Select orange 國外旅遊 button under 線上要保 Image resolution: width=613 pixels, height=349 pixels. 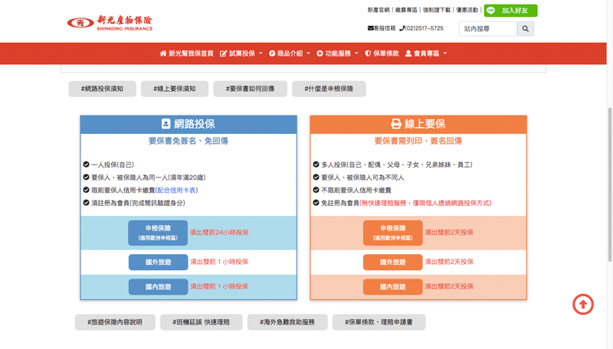[393, 262]
